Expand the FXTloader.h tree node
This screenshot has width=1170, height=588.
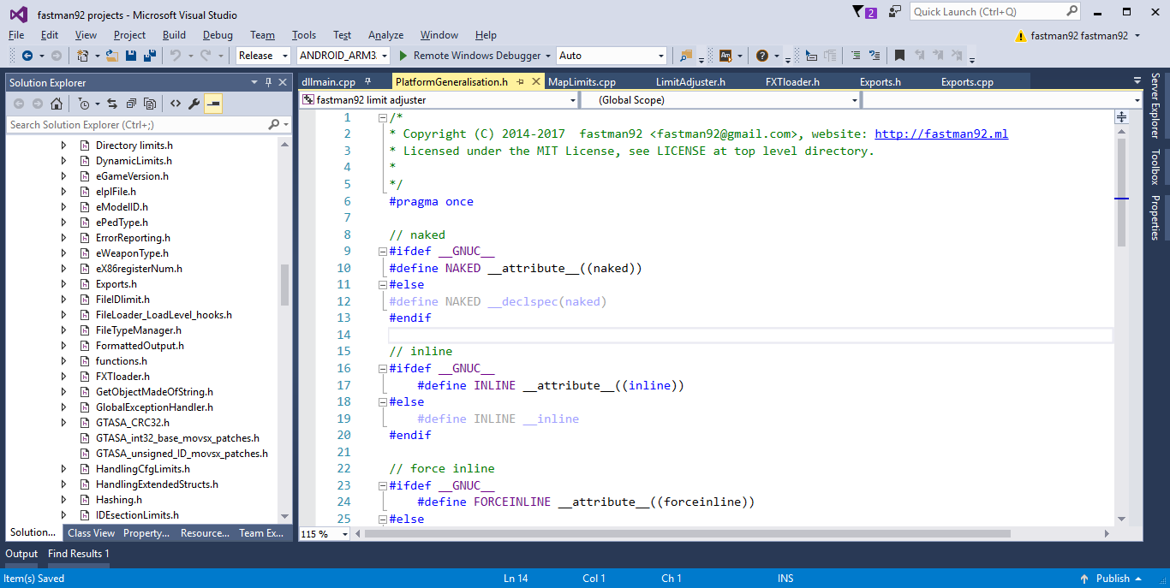[63, 377]
